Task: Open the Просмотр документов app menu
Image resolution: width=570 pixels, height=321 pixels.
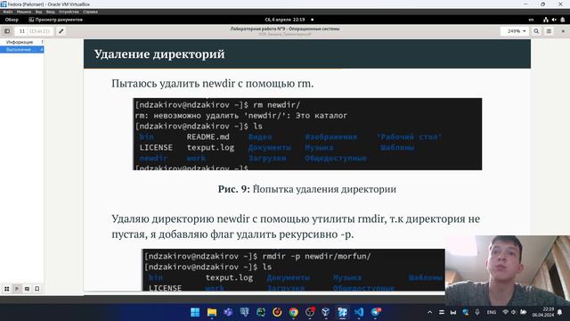Action: point(55,20)
